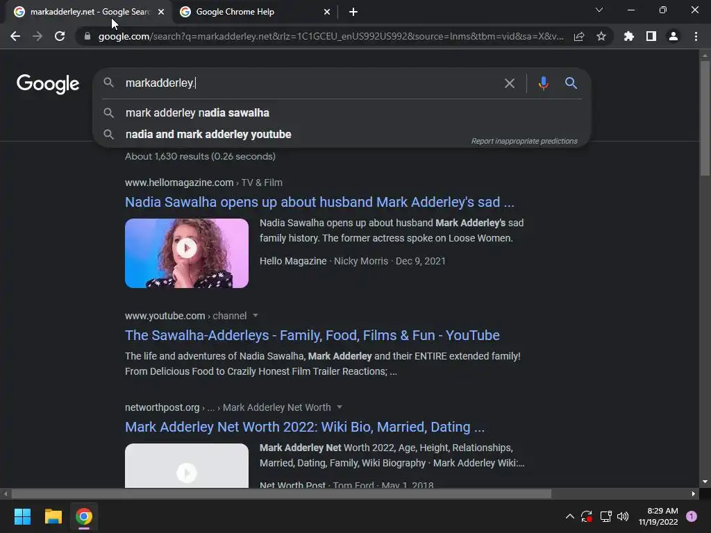This screenshot has width=711, height=533.
Task: Open the network display tray icon
Action: coord(605,516)
